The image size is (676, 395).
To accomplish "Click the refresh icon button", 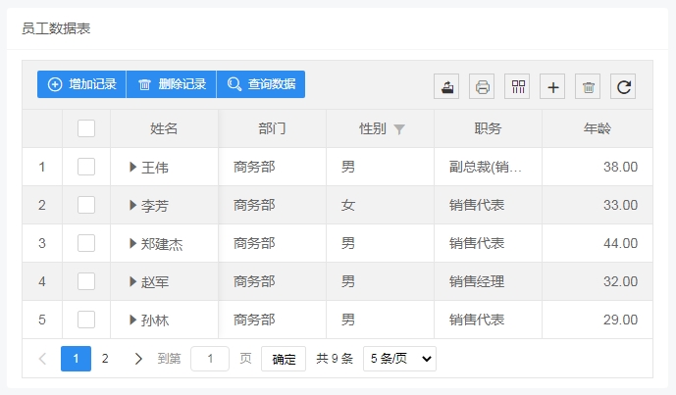I will [x=623, y=86].
